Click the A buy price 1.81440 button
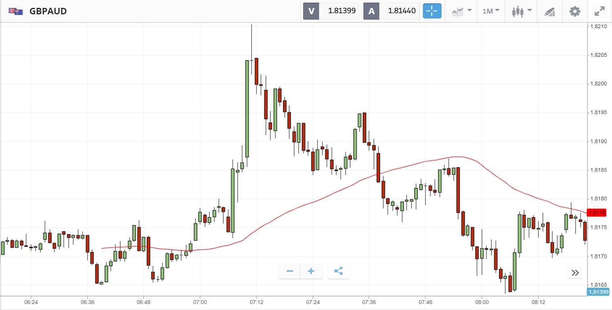612x310 pixels. (391, 11)
